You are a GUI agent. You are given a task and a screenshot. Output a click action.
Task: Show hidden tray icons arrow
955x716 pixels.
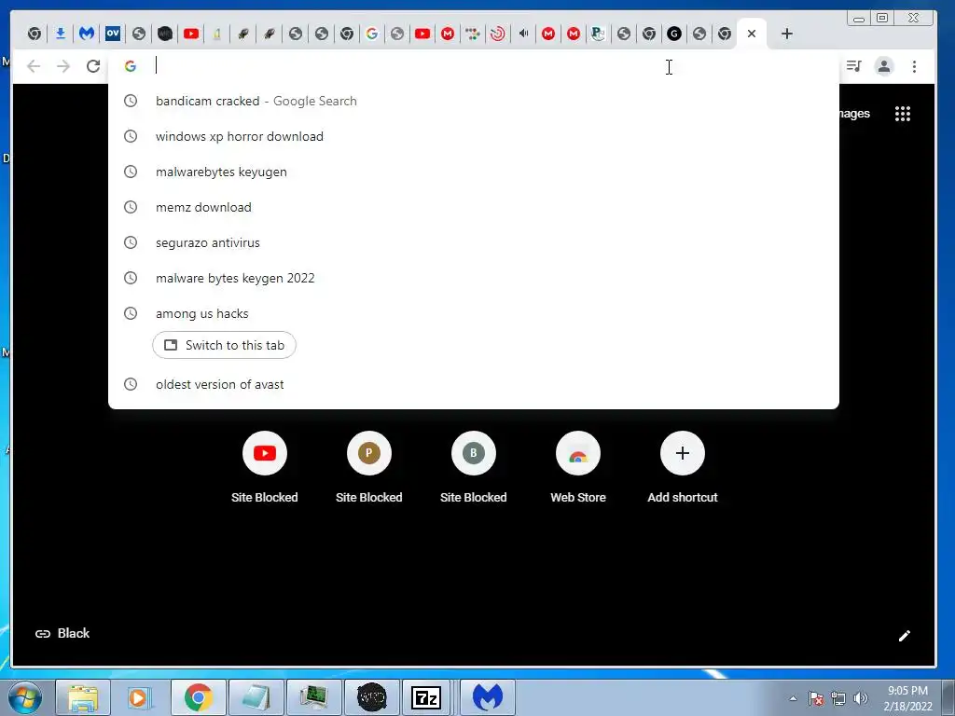pyautogui.click(x=793, y=698)
